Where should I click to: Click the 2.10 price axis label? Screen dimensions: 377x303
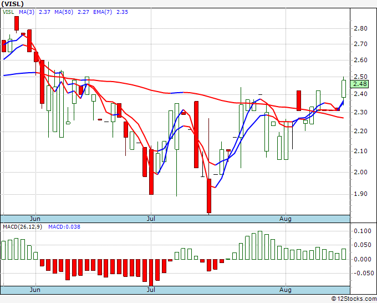[361, 151]
